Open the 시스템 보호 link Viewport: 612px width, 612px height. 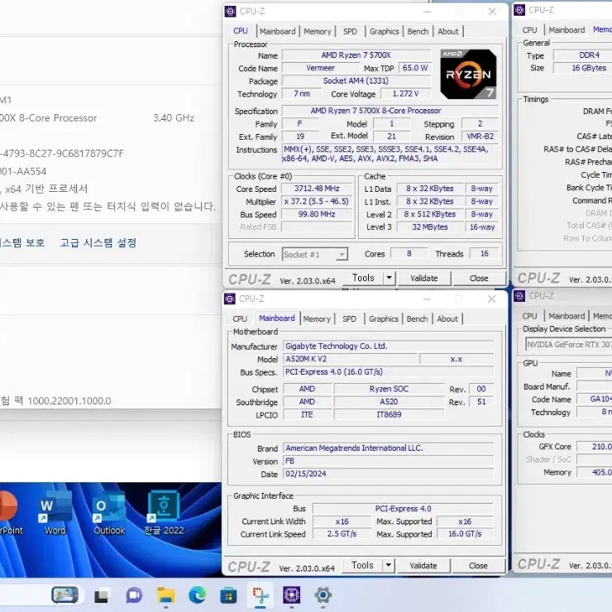pyautogui.click(x=22, y=243)
